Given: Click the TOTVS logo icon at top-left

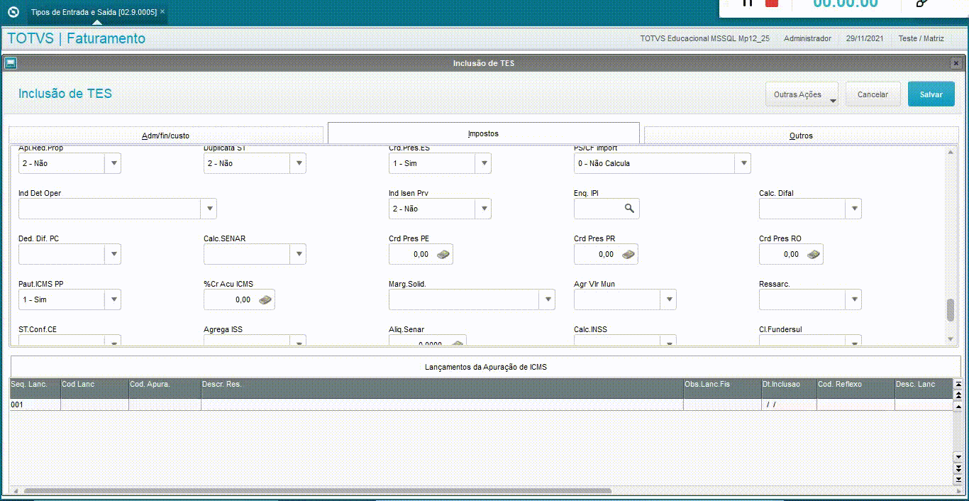Looking at the screenshot, I should click(13, 12).
